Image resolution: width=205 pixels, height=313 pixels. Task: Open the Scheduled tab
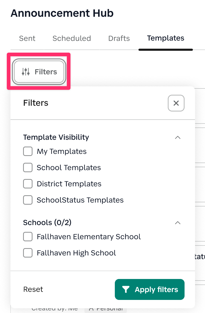point(72,38)
